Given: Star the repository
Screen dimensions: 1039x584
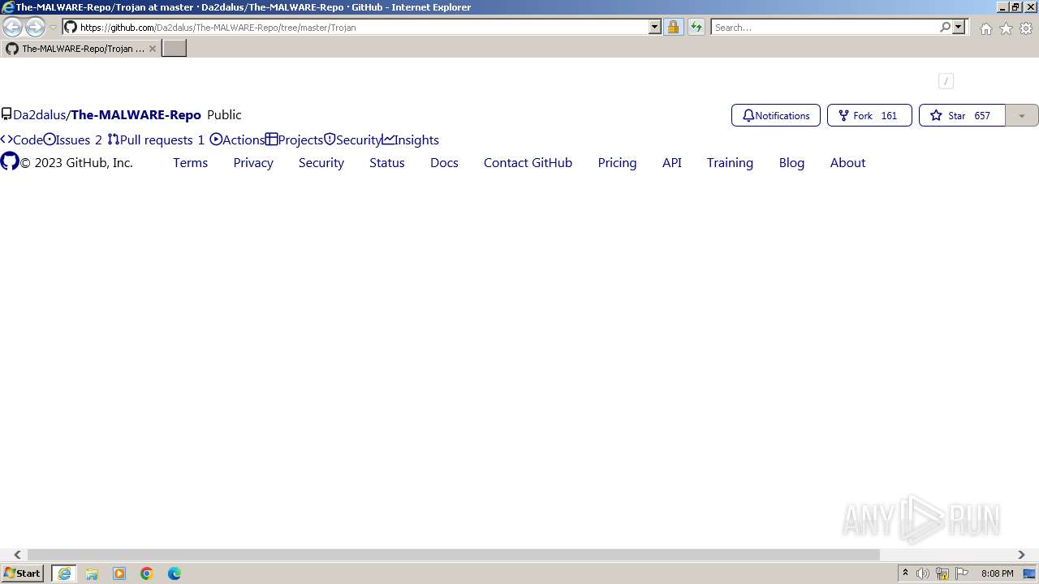Looking at the screenshot, I should tap(962, 115).
